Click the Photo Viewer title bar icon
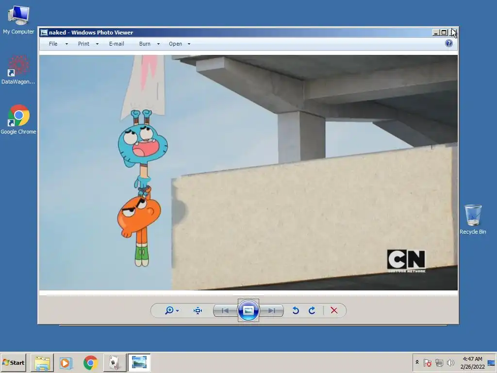Screen dimensions: 497x373 (44, 33)
